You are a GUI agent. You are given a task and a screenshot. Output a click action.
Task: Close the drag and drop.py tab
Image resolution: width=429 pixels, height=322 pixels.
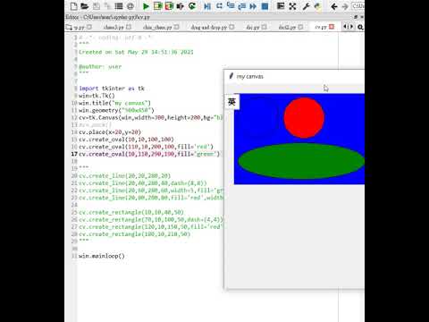coord(231,27)
